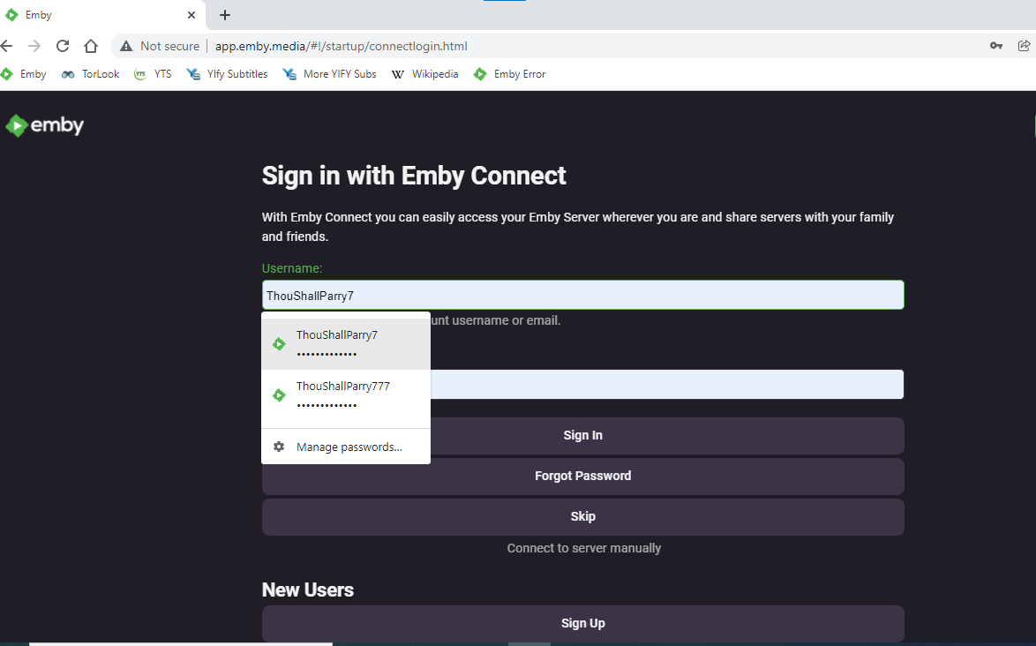Choose saved account ThouShallParry7
The width and height of the screenshot is (1036, 646).
346,343
